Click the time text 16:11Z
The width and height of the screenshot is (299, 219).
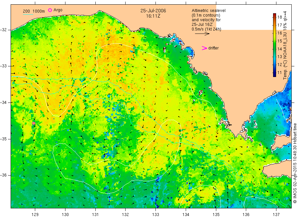(x=153, y=16)
